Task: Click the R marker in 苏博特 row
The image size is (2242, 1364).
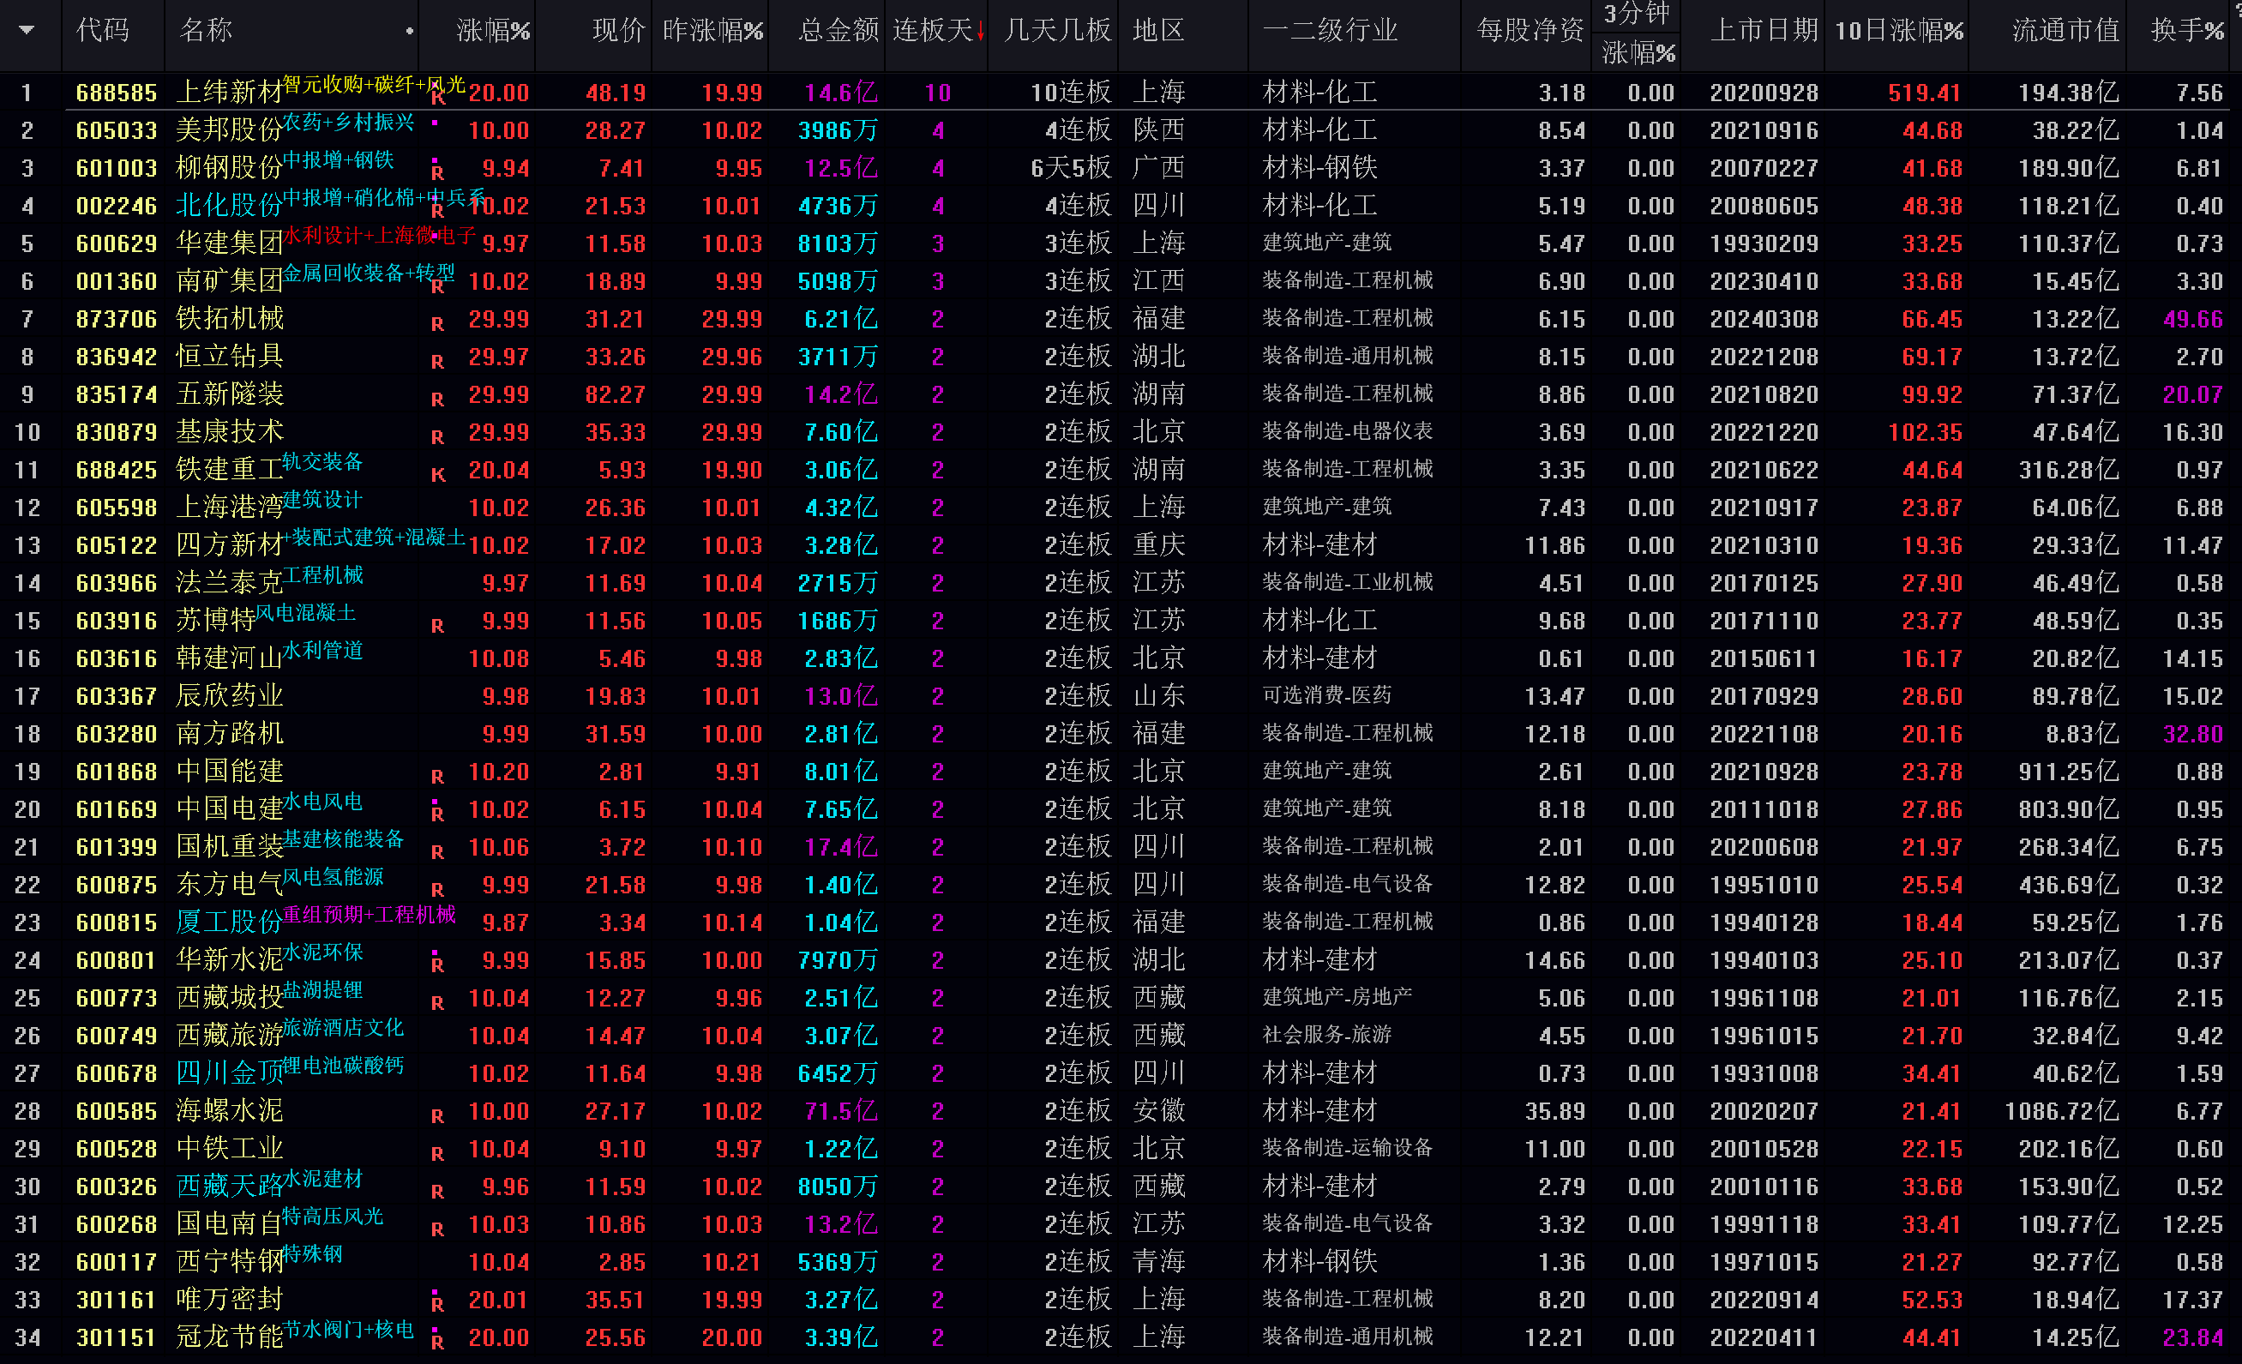Action: [x=437, y=625]
